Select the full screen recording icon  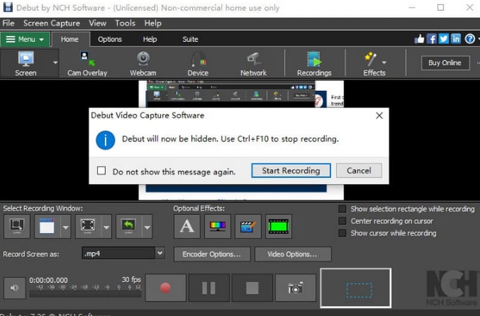click(88, 227)
